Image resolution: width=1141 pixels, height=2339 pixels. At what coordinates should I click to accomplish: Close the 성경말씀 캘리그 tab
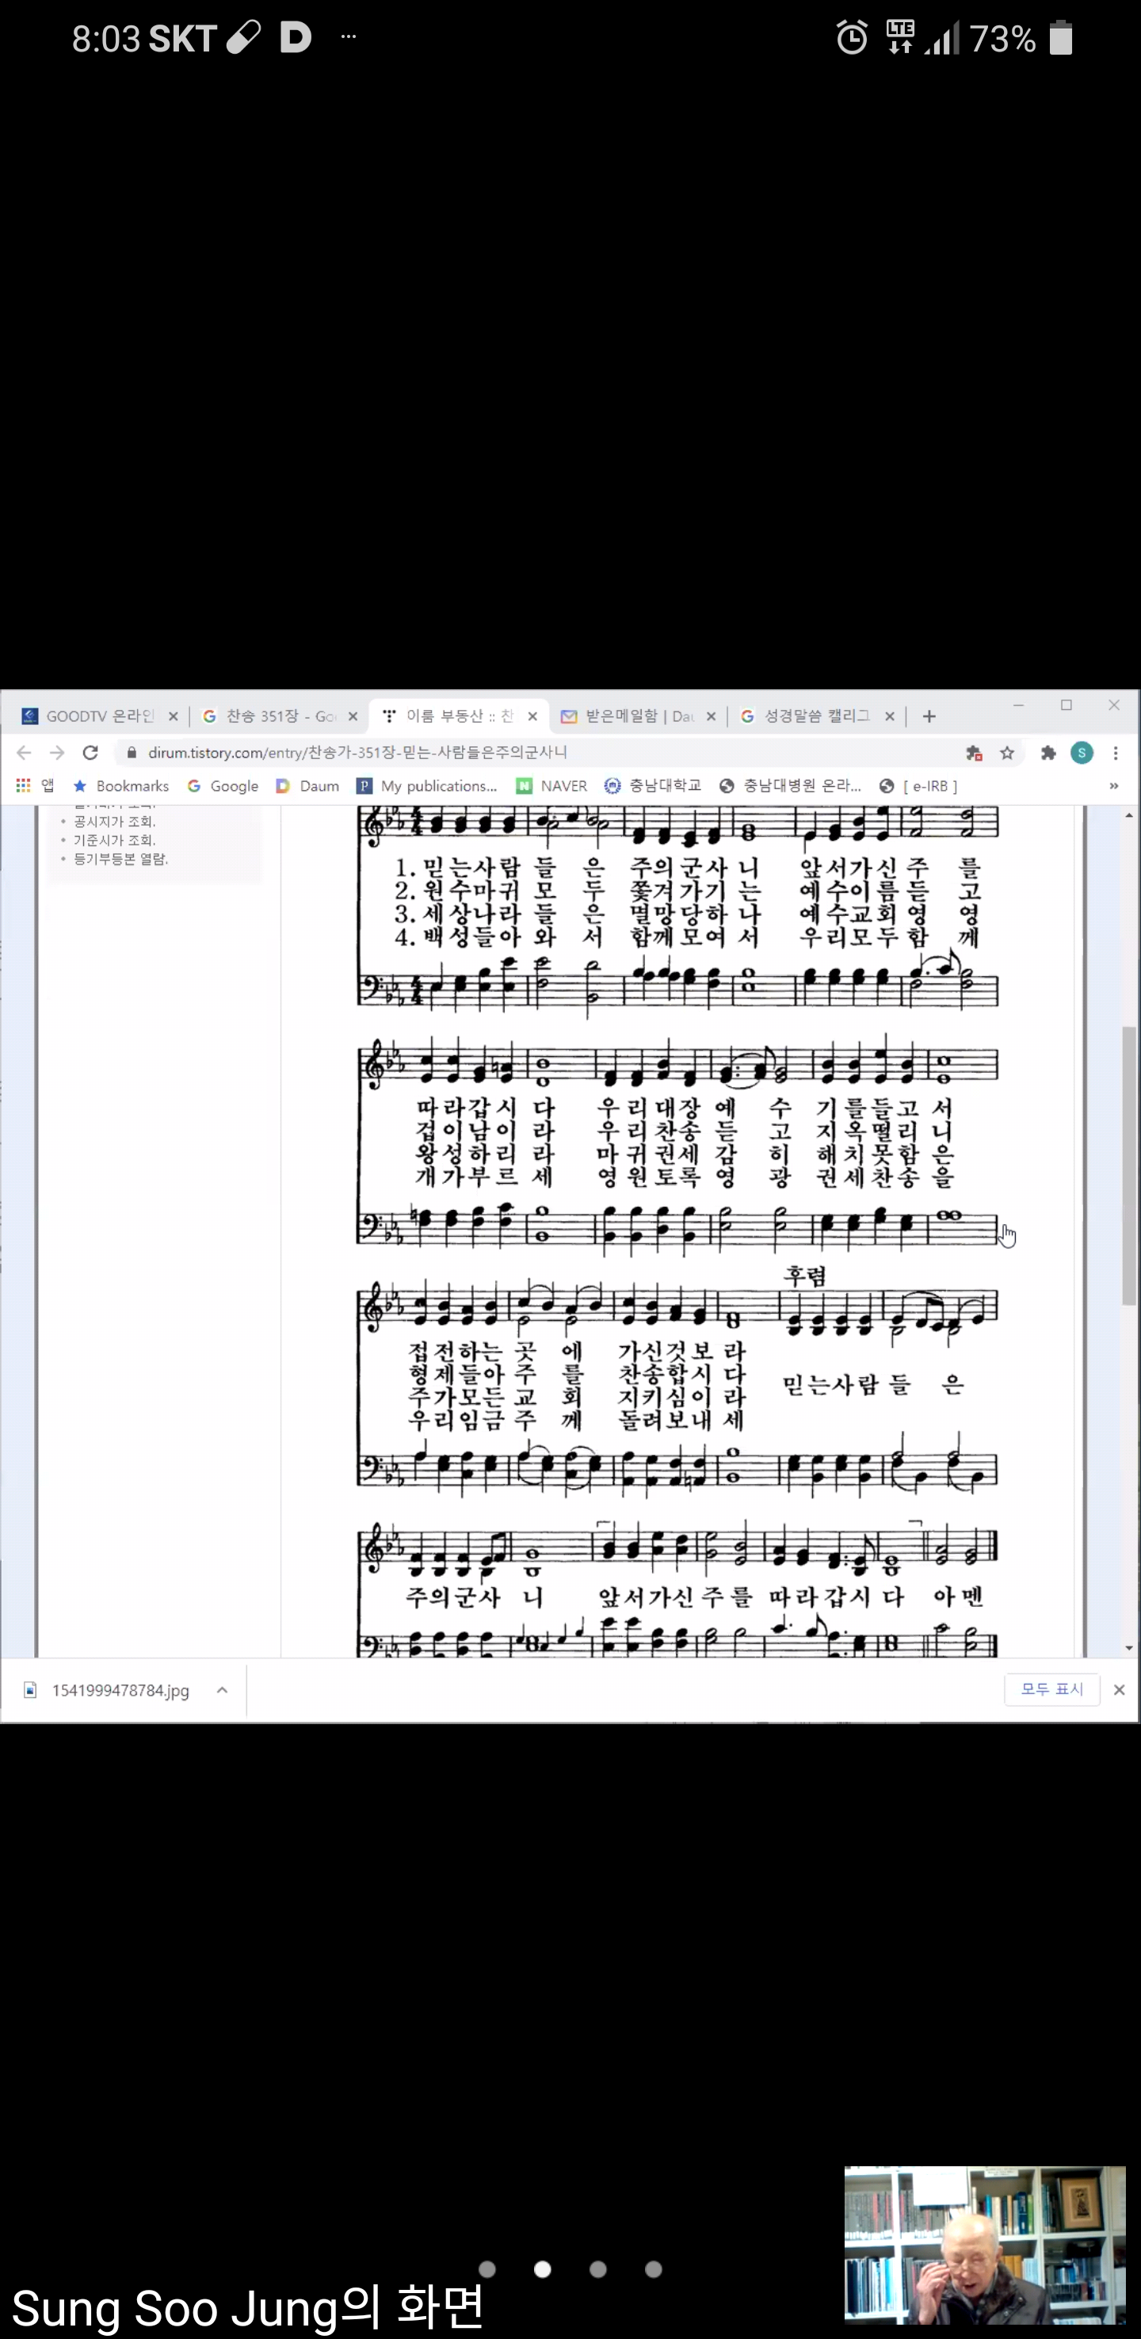[x=890, y=716]
